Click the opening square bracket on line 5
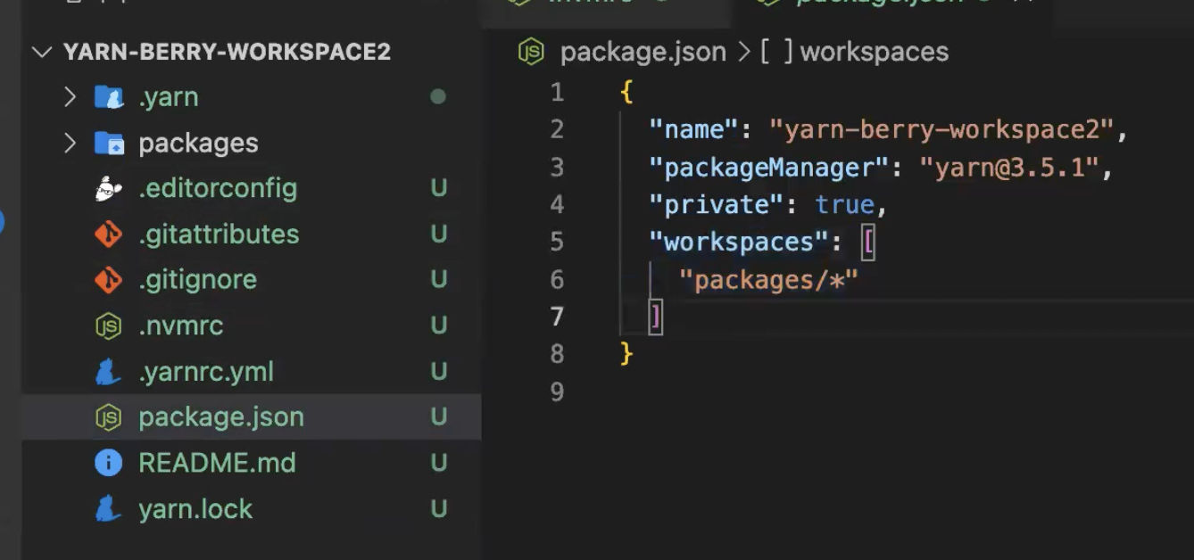1194x560 pixels. (x=867, y=243)
